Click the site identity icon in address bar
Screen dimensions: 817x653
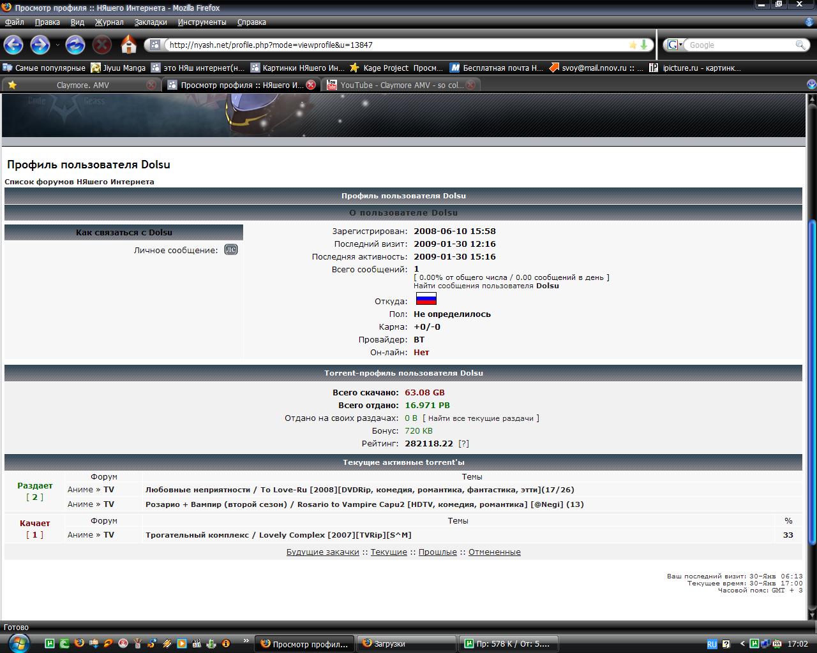154,45
